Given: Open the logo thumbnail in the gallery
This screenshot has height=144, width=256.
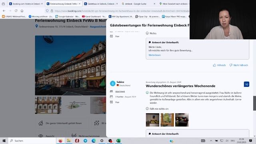Looking at the screenshot, I should pyautogui.click(x=76, y=105).
